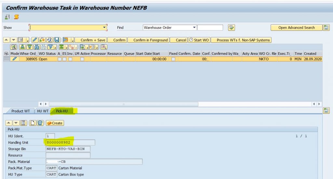Click layout icon right of the tab strip
333x179 pixels.
coord(326,110)
